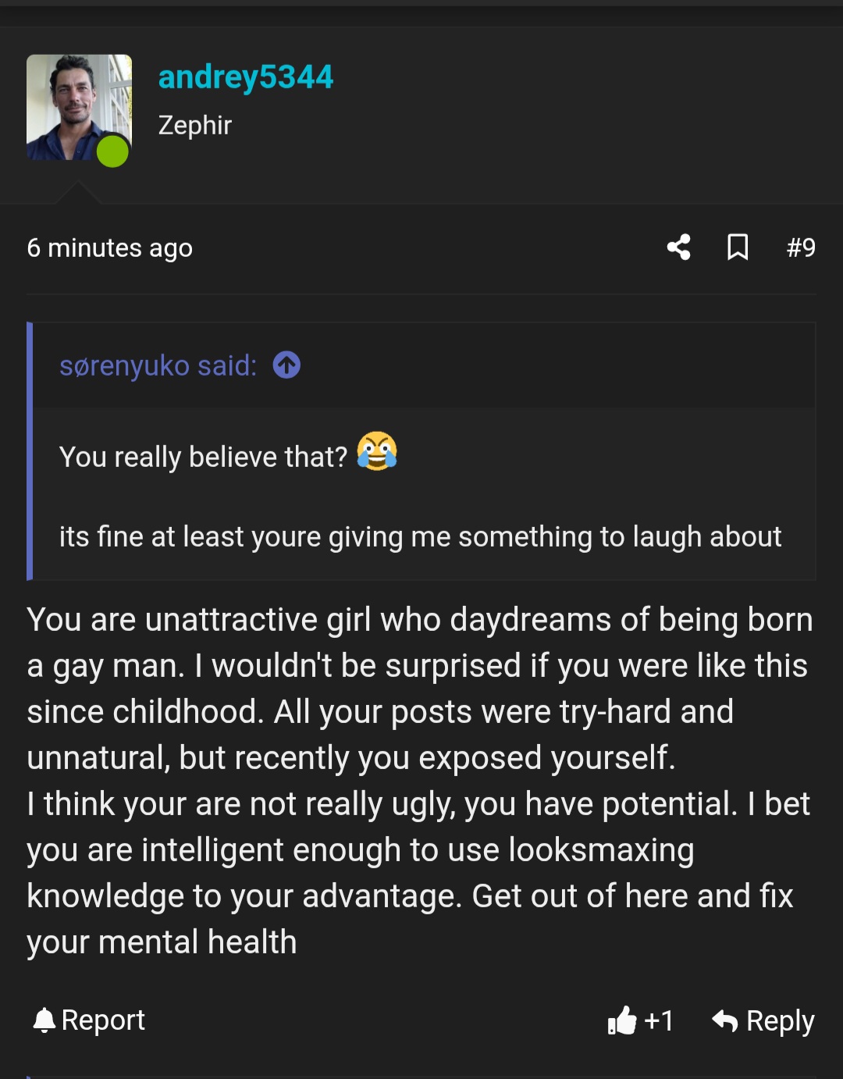
Task: Click the Report button
Action: coord(89,1020)
